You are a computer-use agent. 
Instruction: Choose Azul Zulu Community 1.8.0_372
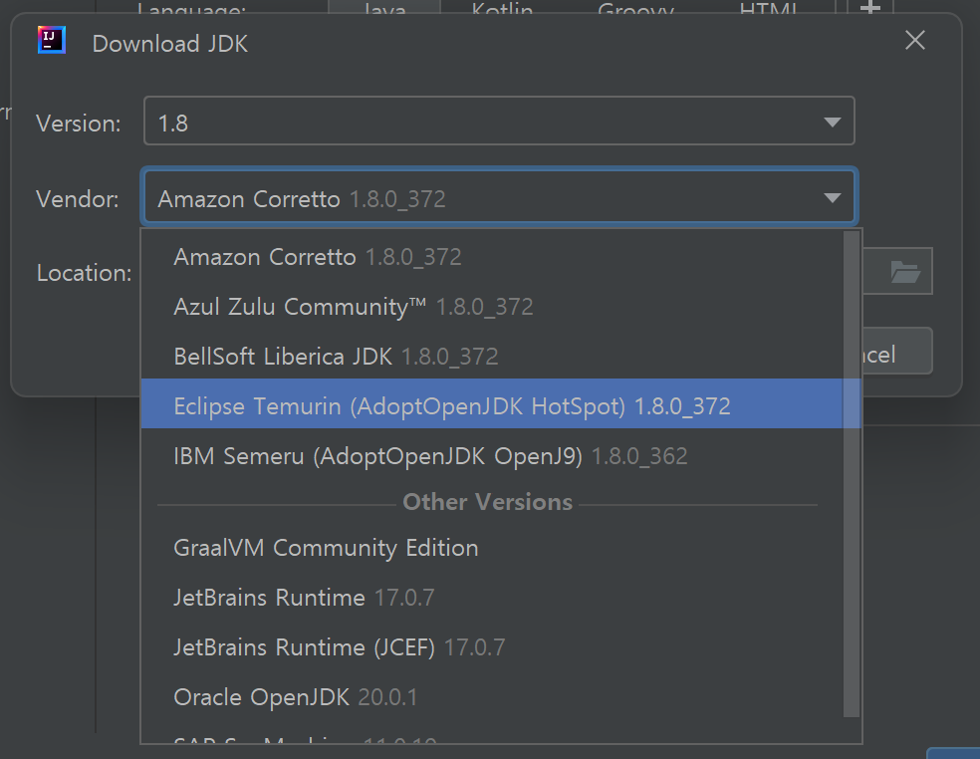tap(493, 307)
